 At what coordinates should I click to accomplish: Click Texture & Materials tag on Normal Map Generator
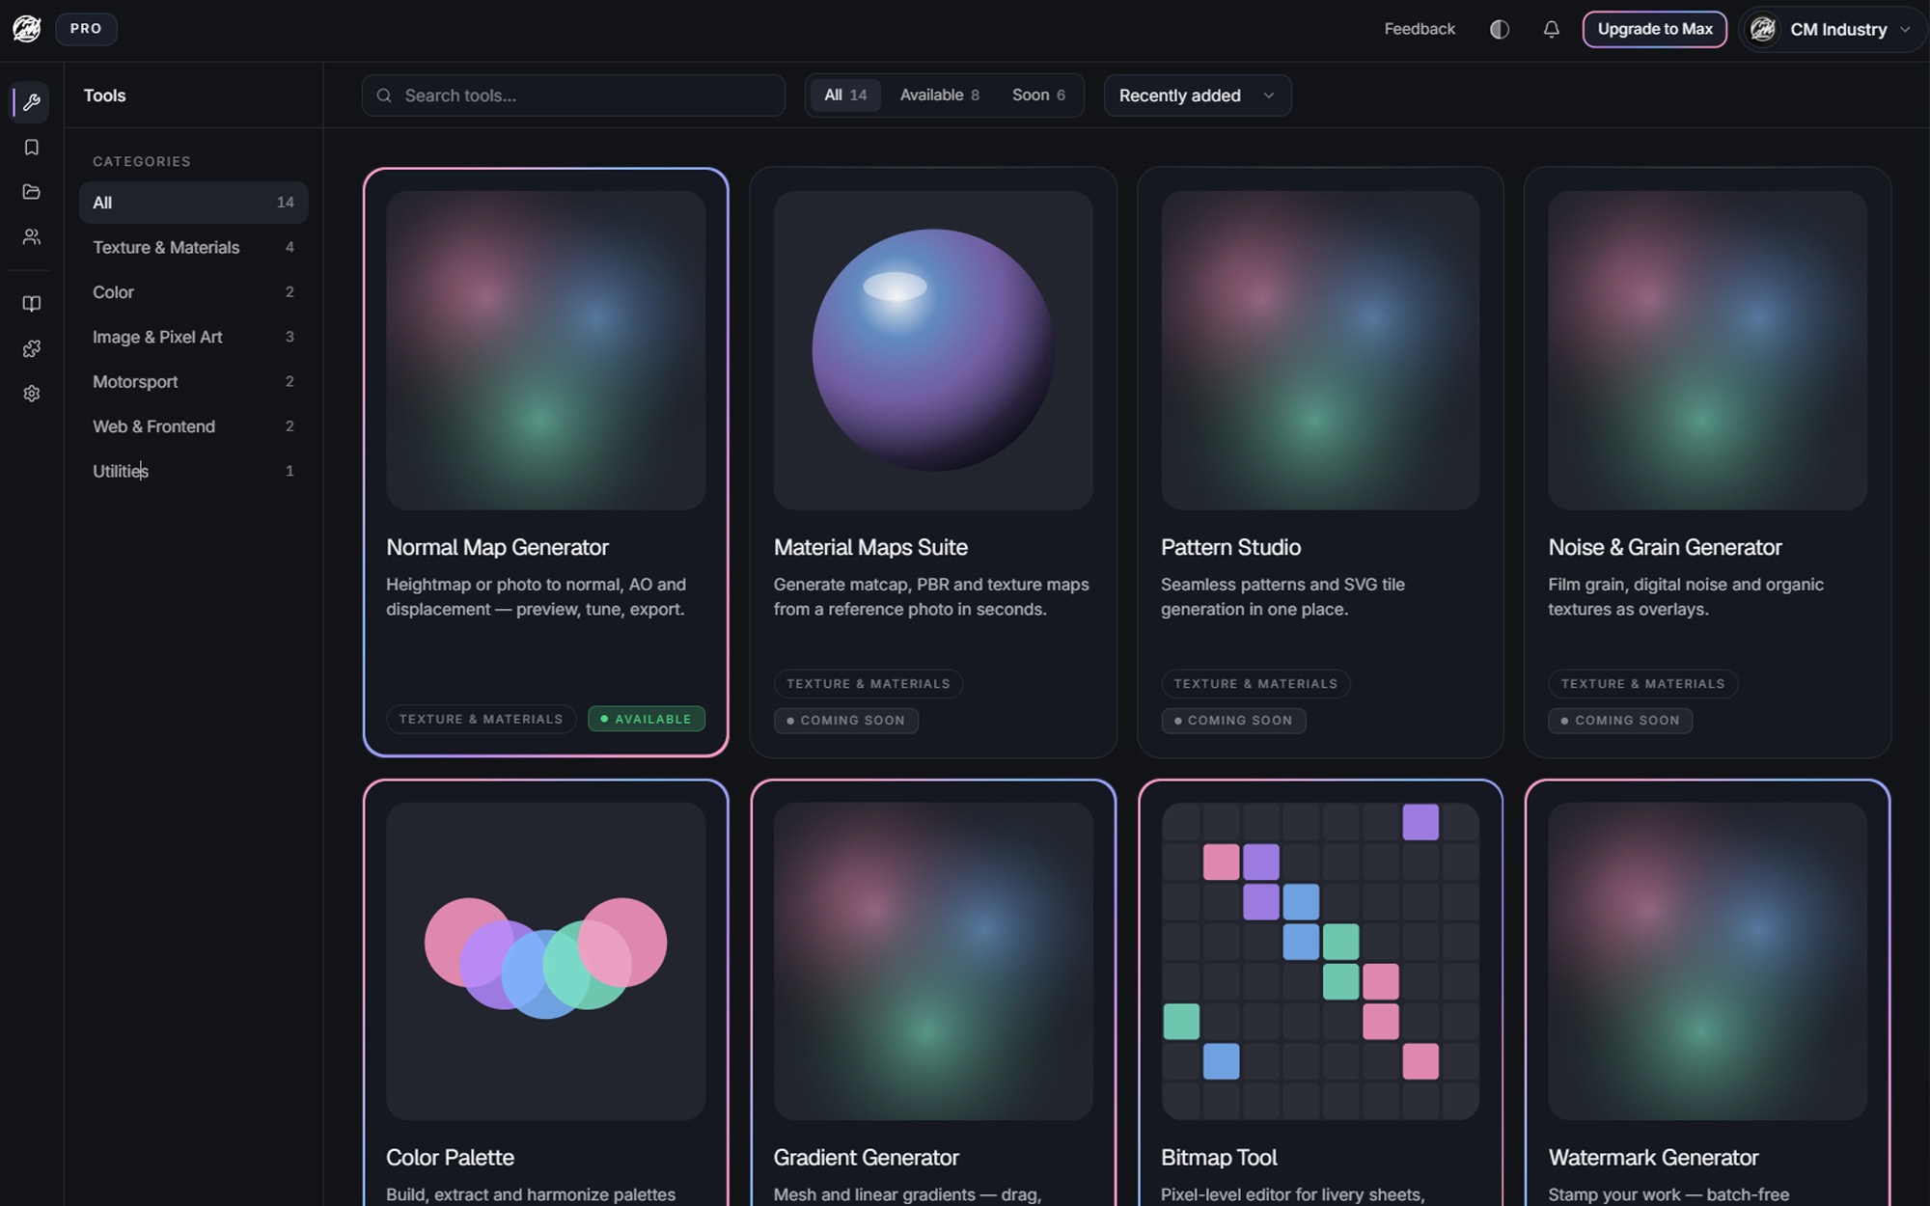click(481, 719)
